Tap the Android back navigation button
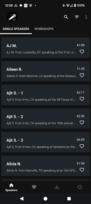 [22, 199]
